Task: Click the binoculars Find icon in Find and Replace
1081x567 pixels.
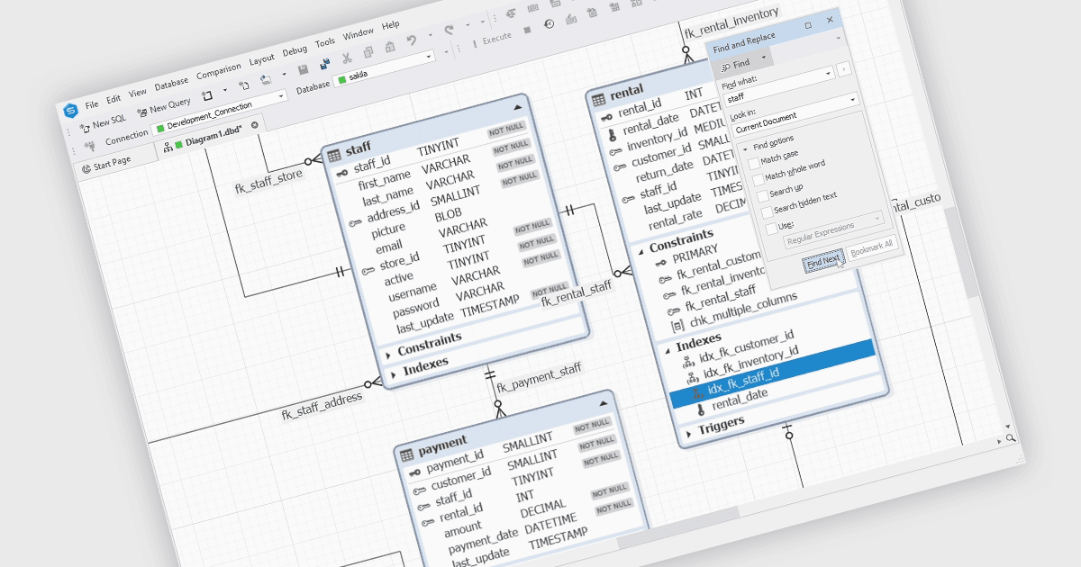Action: click(x=726, y=67)
